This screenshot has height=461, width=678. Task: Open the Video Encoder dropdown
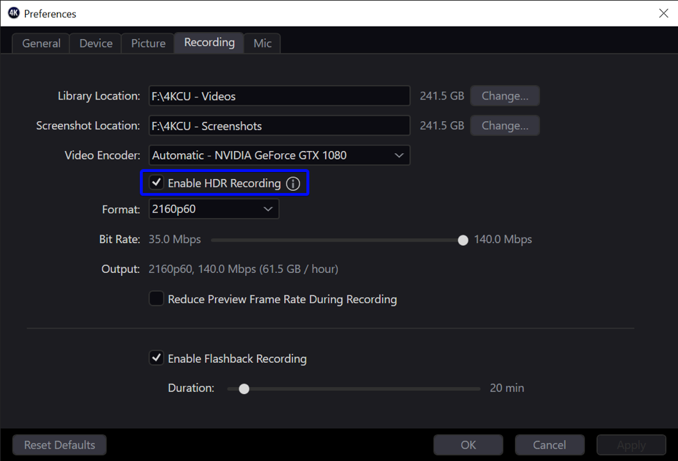[x=279, y=155]
